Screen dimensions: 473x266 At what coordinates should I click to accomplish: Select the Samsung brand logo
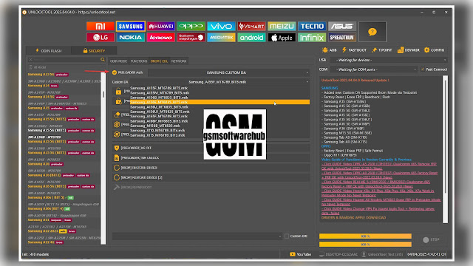pyautogui.click(x=131, y=27)
